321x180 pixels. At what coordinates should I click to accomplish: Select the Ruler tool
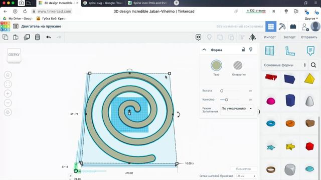pos(290,51)
